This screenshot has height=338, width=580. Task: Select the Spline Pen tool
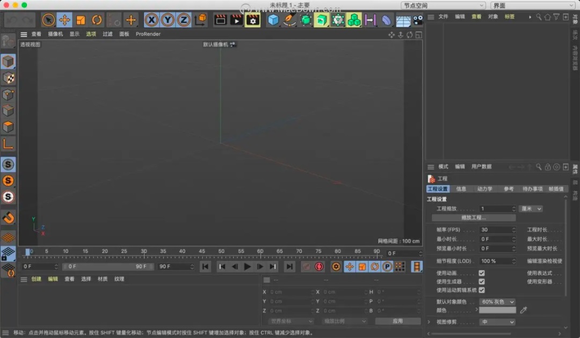(x=289, y=20)
